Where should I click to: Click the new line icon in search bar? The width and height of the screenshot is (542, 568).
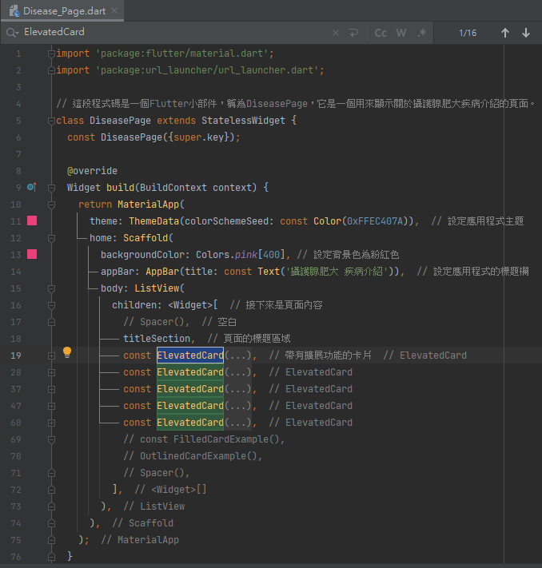click(353, 33)
